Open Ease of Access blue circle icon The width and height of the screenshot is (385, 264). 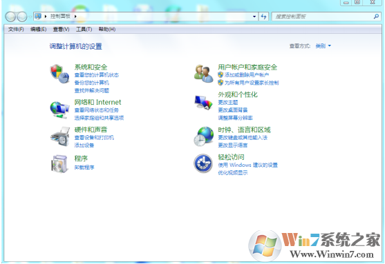tap(203, 163)
